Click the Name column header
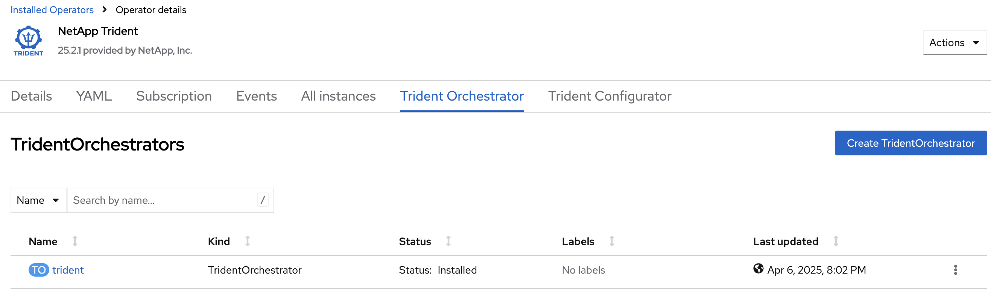Viewport: 991px width, 295px height. tap(43, 242)
